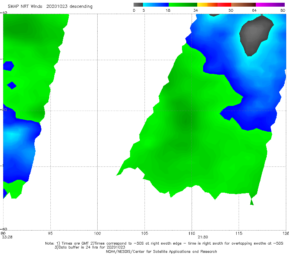This screenshot has height=254, width=289.
Task: Click the NOAA/NESDIS credit line
Action: (x=161, y=251)
